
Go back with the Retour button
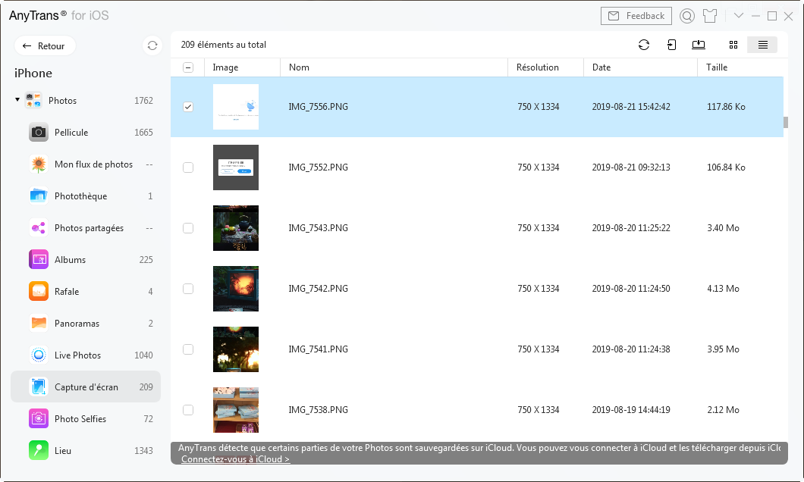[45, 45]
